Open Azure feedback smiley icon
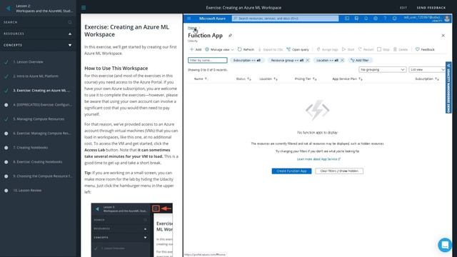 pyautogui.click(x=394, y=19)
